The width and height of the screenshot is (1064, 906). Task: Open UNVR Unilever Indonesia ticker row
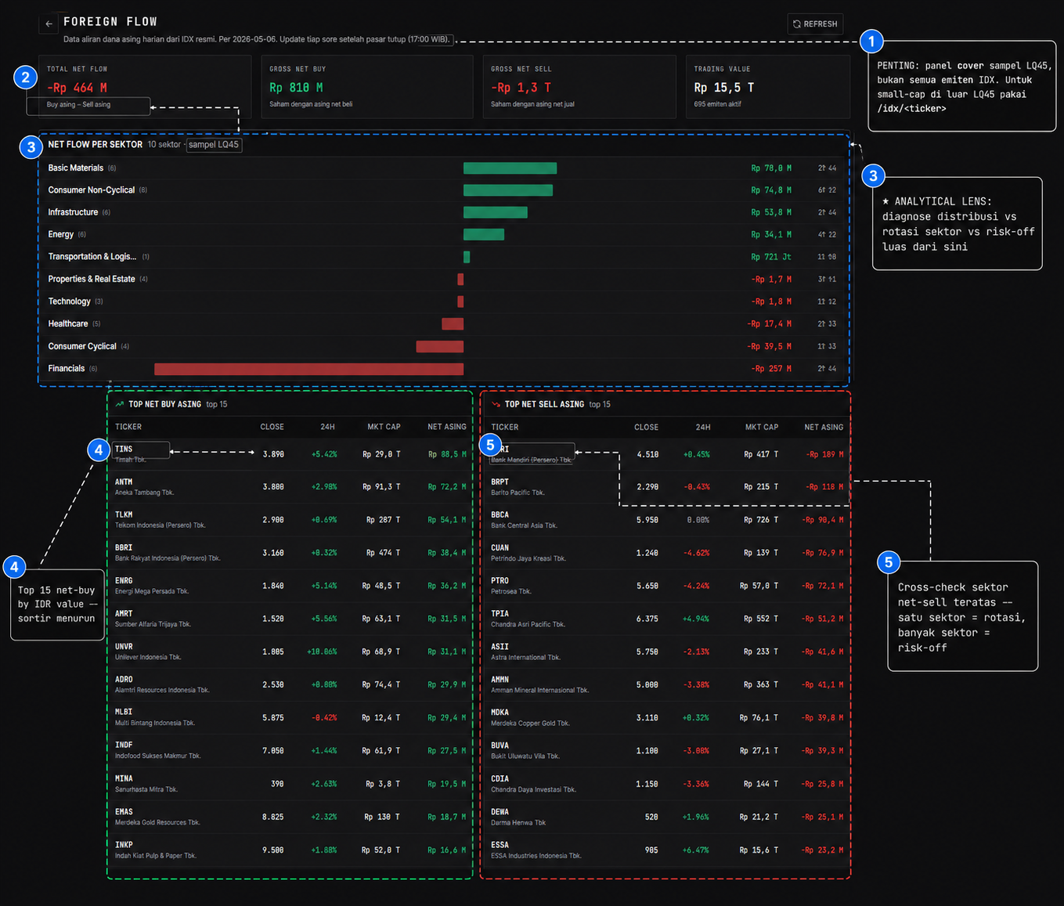[290, 652]
